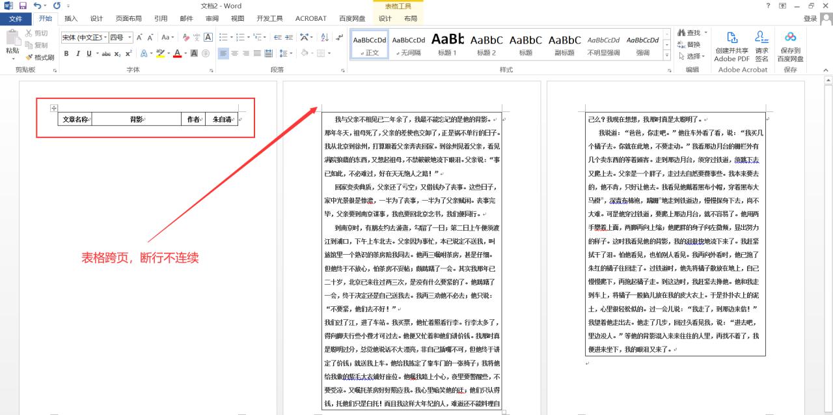The height and width of the screenshot is (415, 833).
Task: Justify the paragraph text
Action: point(258,53)
